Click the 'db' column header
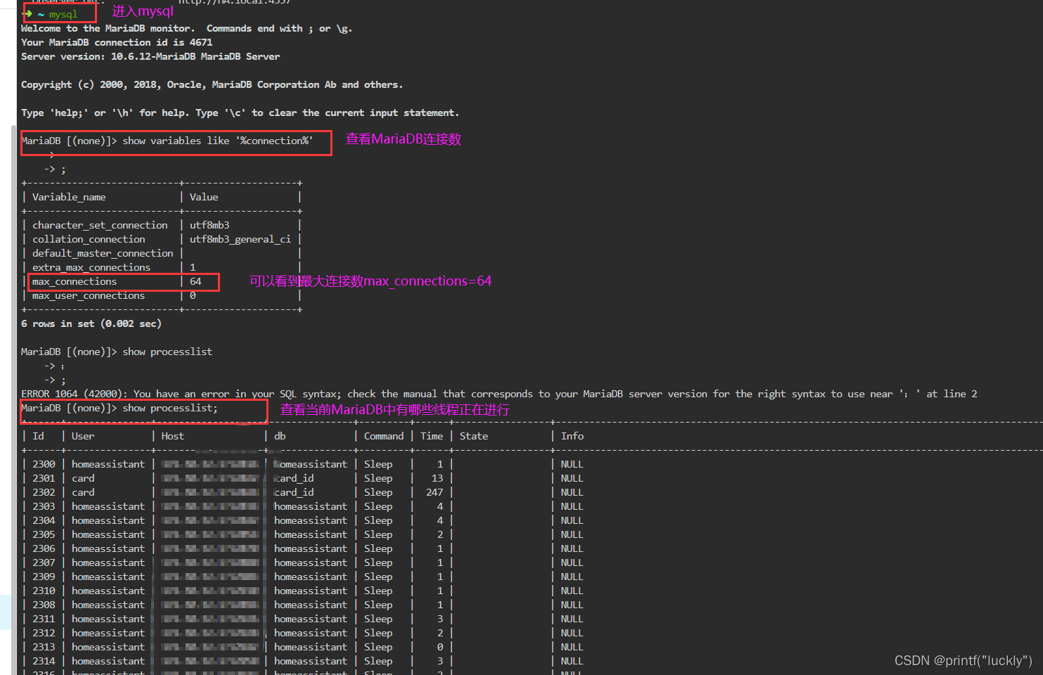This screenshot has width=1043, height=675. click(x=280, y=436)
